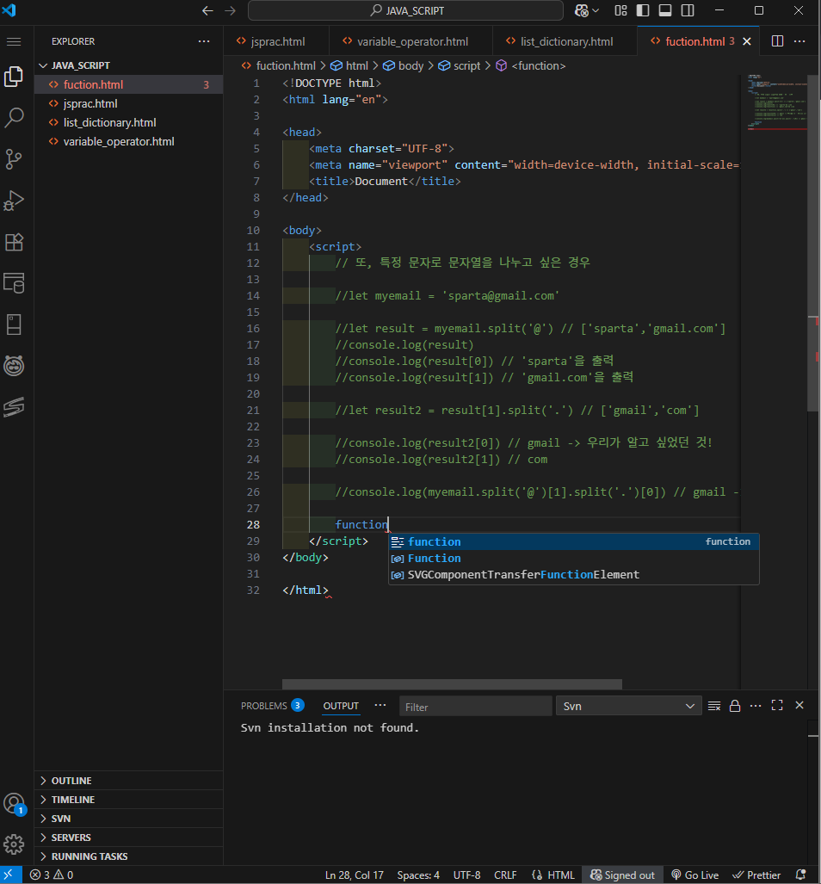821x884 pixels.
Task: Open errors and warnings status item
Action: click(x=52, y=875)
